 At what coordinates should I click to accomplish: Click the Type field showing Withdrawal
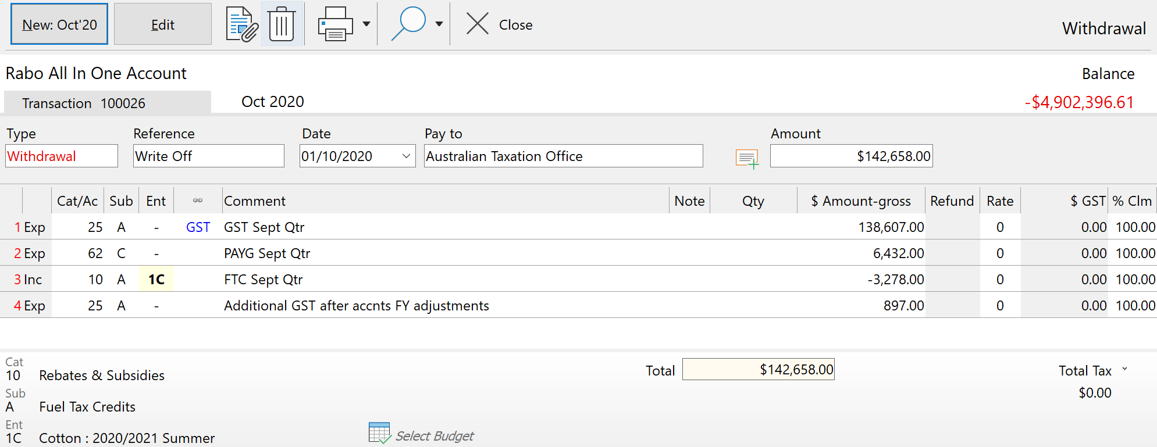62,156
